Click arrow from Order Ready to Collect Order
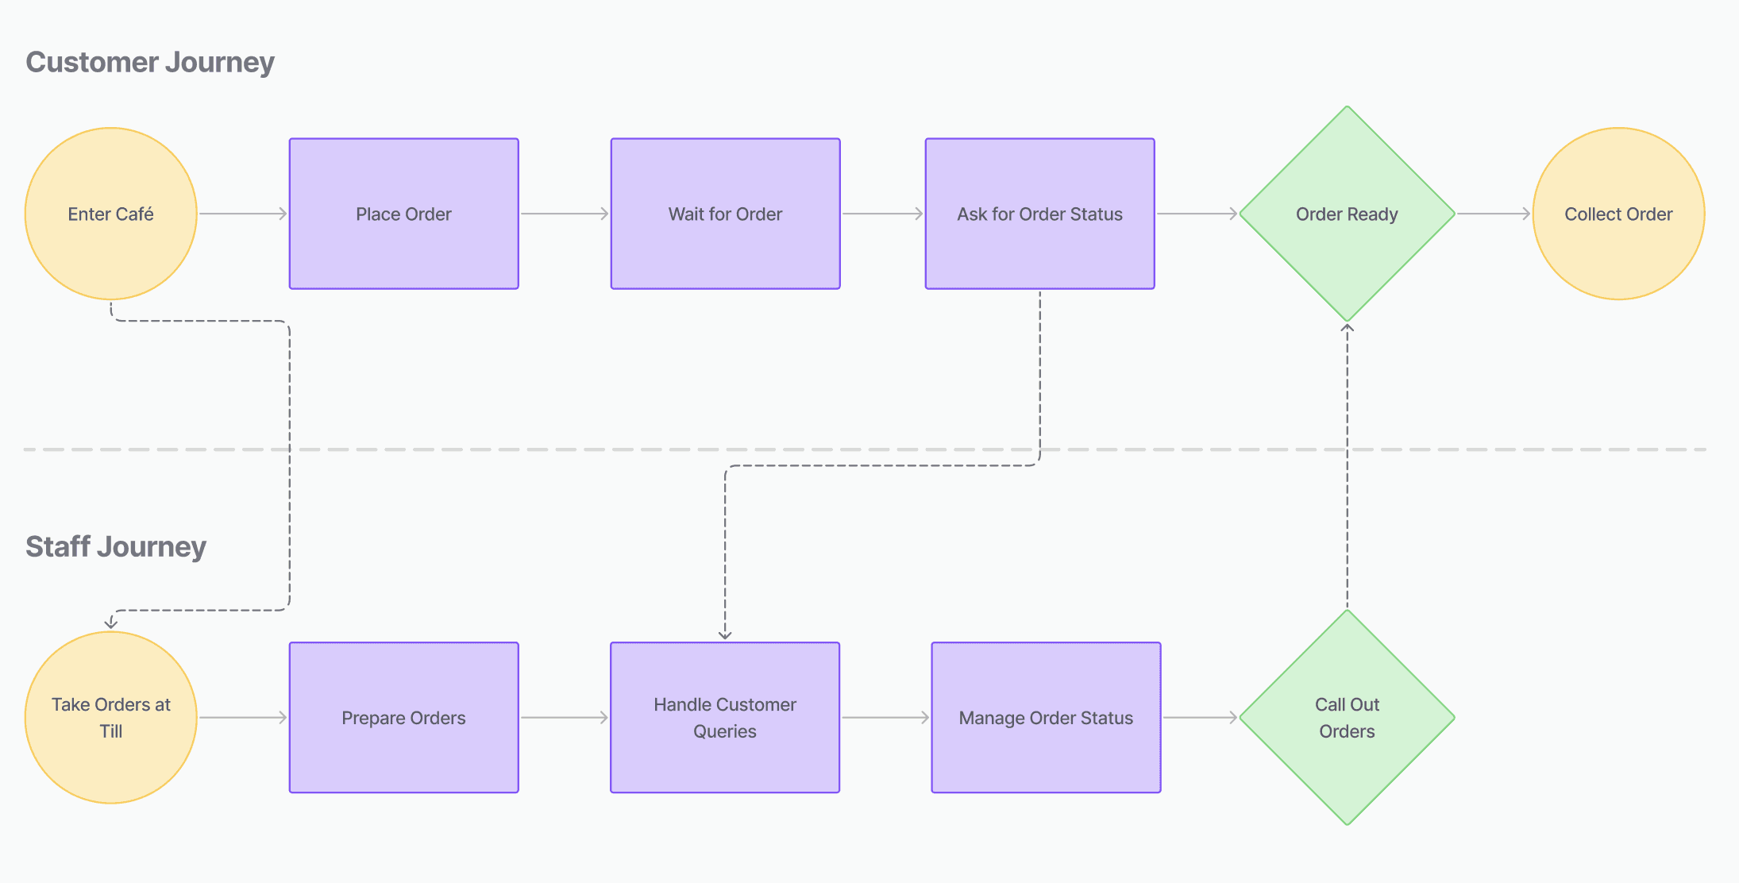 click(1493, 214)
